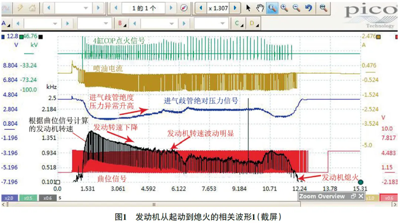
Task: Click the blue channel A axis marker
Action: (3, 37)
